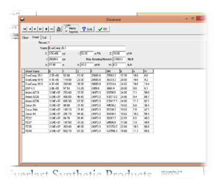Select the PZ27 sheet row

point(87,122)
